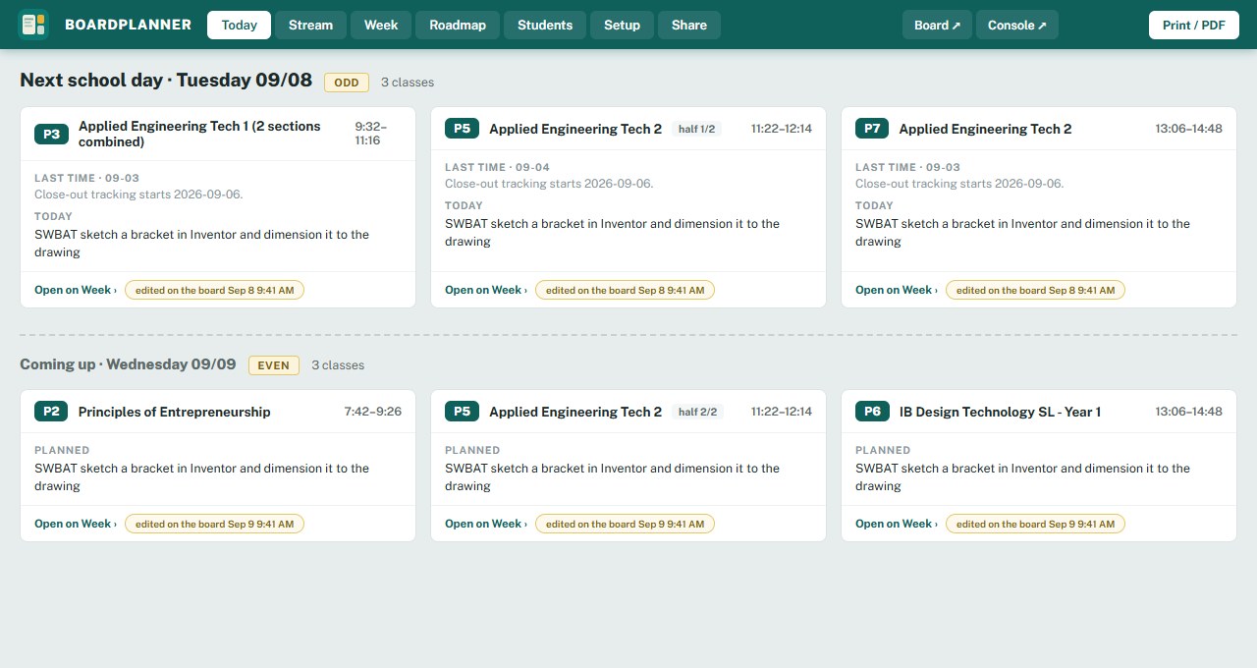Screen dimensions: 1257x668
Task: Switch to the Stream tab
Action: [x=310, y=25]
